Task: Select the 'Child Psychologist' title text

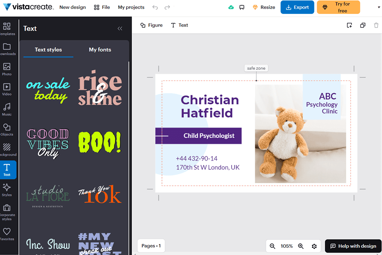Action: pyautogui.click(x=209, y=136)
